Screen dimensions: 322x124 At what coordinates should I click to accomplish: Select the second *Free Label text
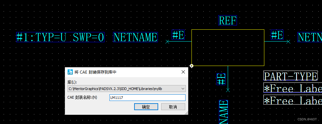click(293, 100)
